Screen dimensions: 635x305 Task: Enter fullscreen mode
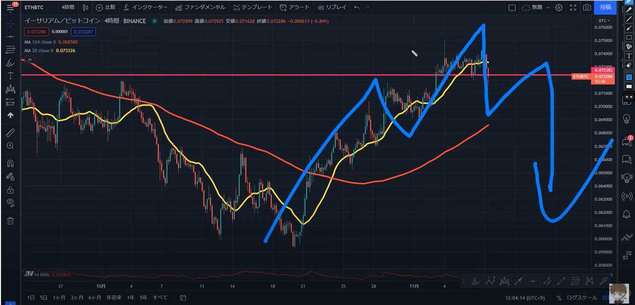click(573, 7)
